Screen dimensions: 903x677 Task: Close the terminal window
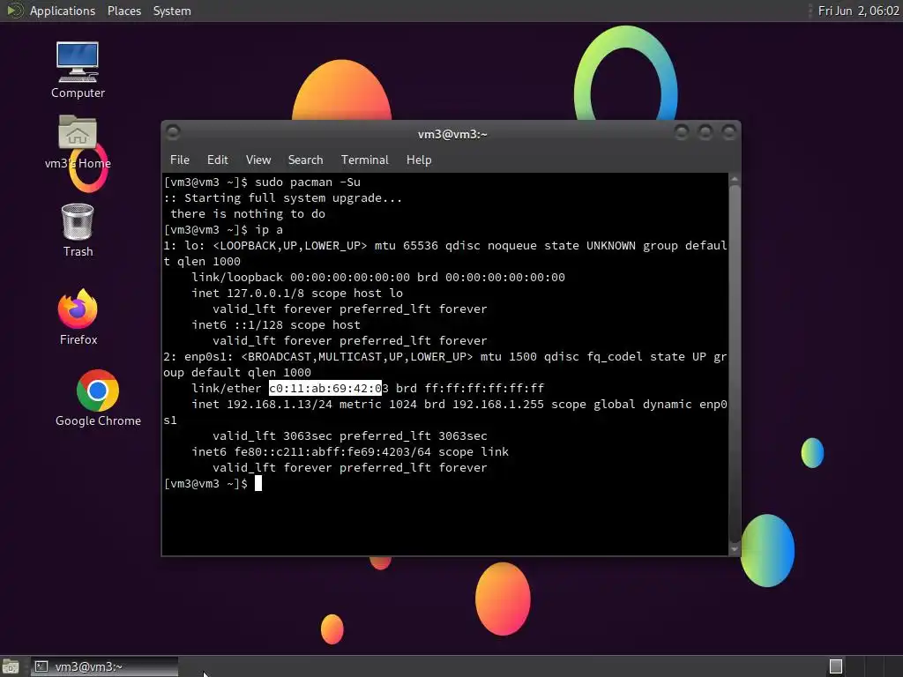[728, 133]
